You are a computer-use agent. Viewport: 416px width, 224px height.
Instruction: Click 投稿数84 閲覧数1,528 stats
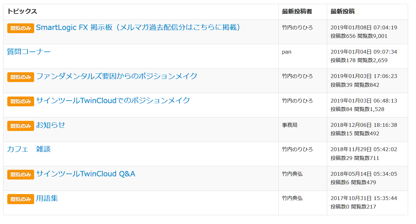pyautogui.click(x=357, y=109)
